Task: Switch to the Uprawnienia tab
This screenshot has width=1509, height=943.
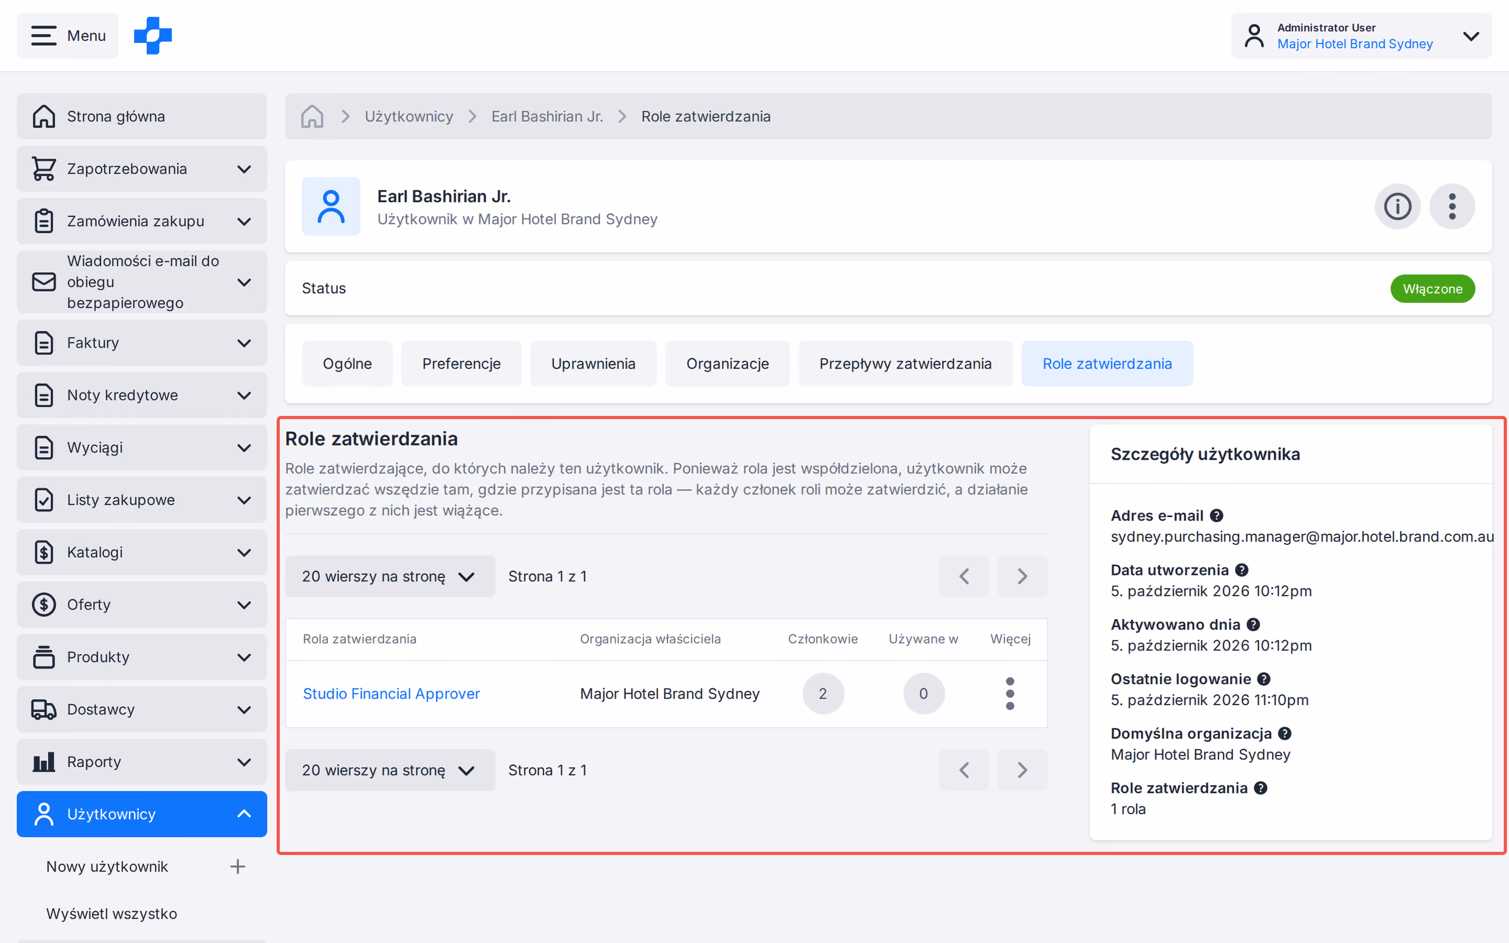Action: click(593, 364)
